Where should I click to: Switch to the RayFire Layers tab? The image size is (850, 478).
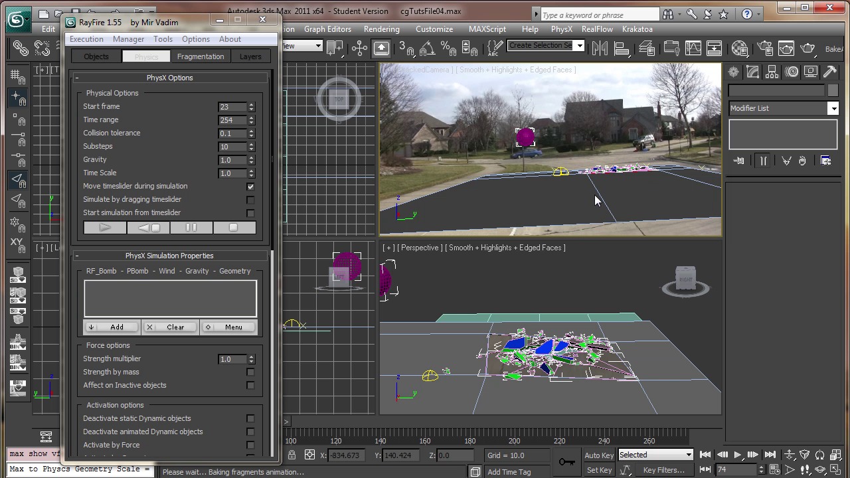pyautogui.click(x=250, y=56)
